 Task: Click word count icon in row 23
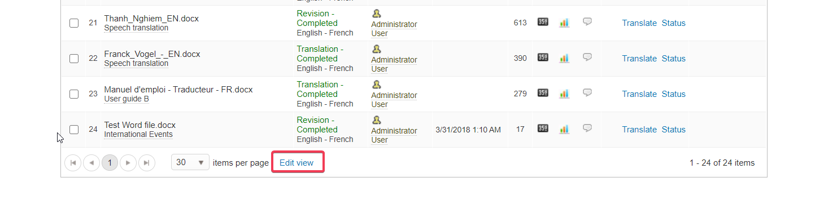(543, 93)
